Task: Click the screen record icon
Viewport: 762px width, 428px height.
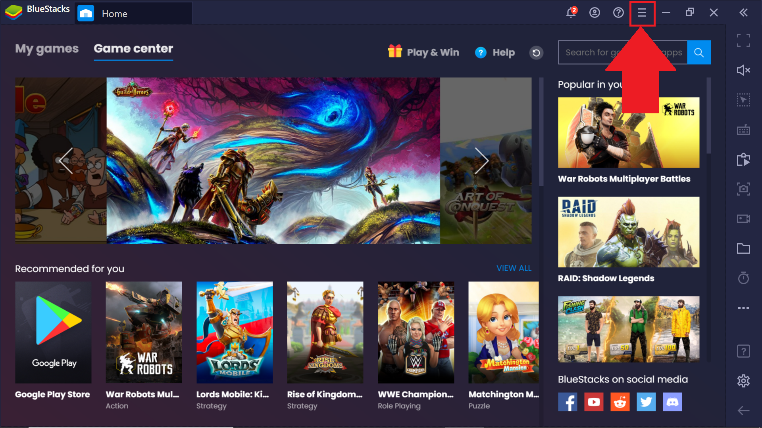Action: 744,218
